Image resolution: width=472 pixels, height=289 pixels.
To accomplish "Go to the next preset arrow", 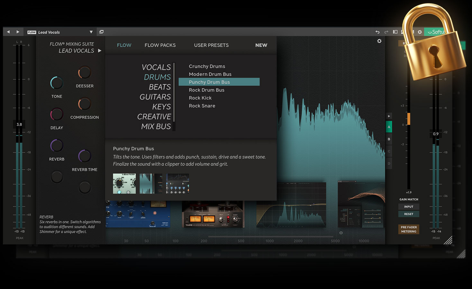I will pos(18,32).
